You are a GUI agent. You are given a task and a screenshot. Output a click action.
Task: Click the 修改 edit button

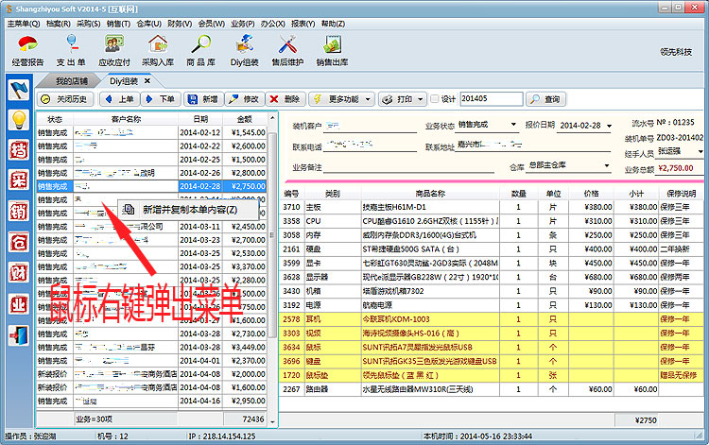244,99
